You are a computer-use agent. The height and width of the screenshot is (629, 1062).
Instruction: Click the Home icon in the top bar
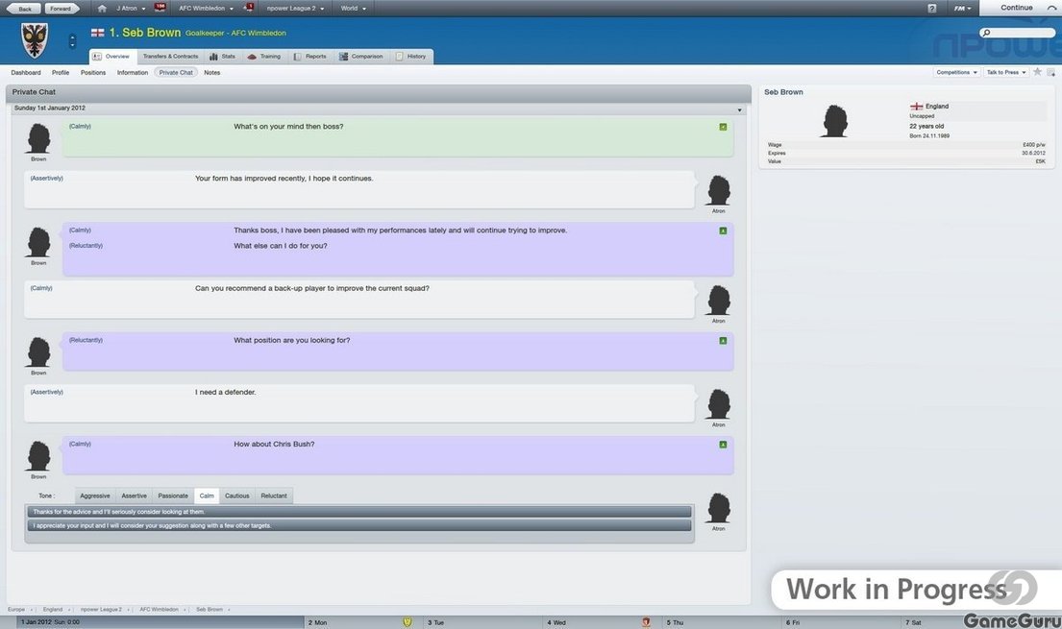[x=102, y=8]
